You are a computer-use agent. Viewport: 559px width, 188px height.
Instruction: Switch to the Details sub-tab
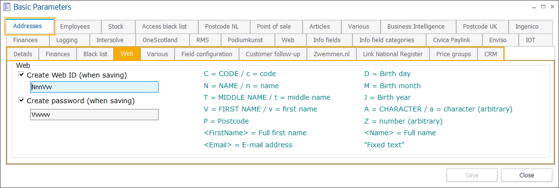point(23,54)
